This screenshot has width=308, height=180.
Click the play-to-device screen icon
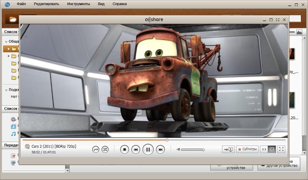pyautogui.click(x=228, y=149)
